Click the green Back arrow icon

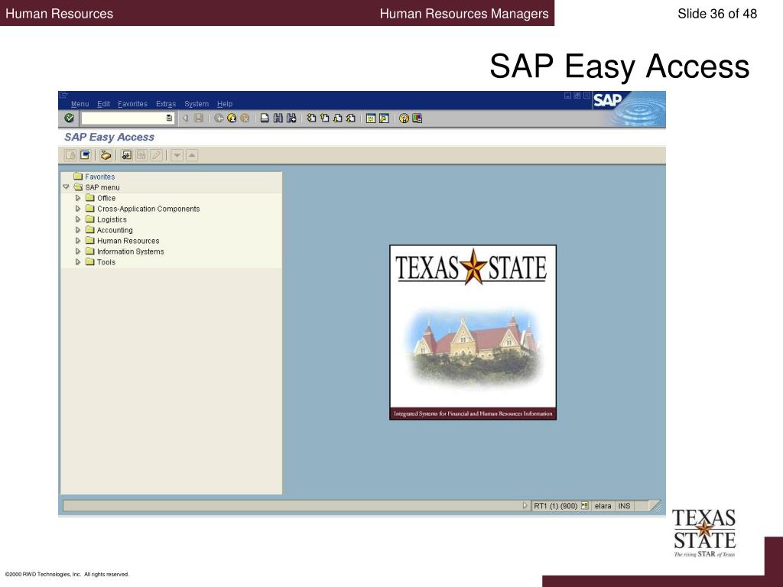[x=219, y=118]
